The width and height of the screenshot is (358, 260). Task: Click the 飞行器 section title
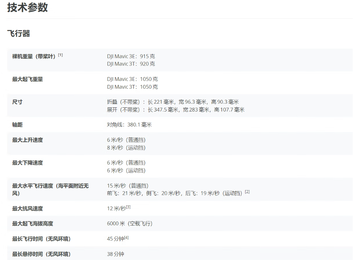coord(18,34)
